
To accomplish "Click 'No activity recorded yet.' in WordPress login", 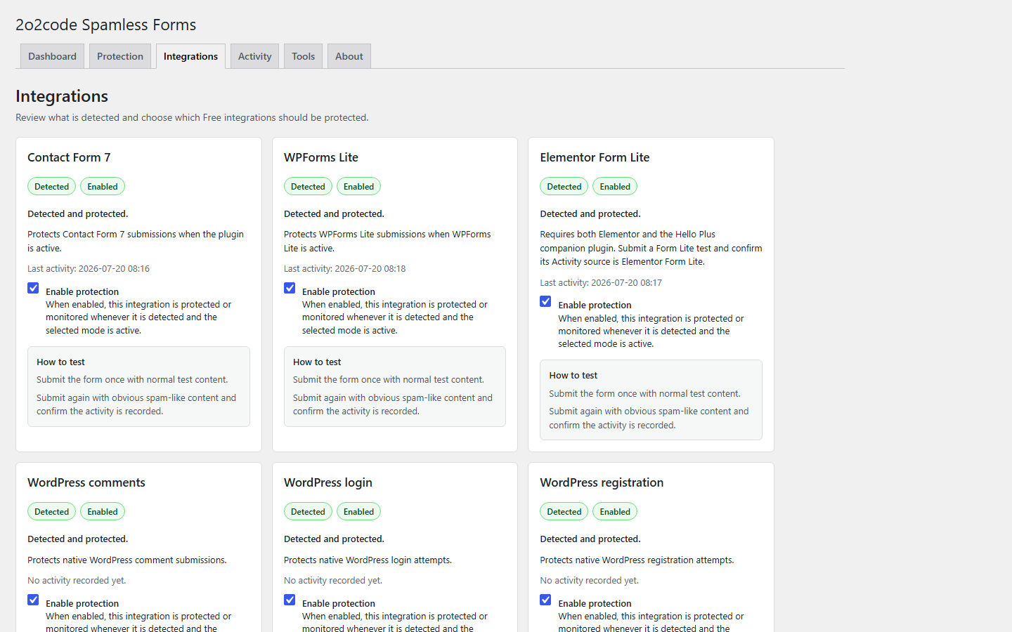I will pos(333,580).
